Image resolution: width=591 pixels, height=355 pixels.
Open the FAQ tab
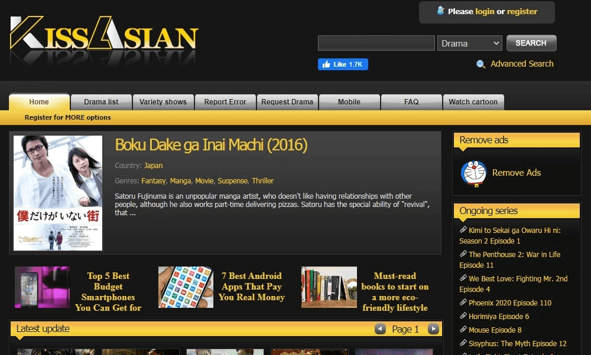411,102
